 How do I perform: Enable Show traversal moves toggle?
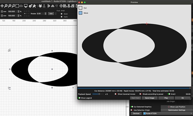pyautogui.click(x=116, y=94)
